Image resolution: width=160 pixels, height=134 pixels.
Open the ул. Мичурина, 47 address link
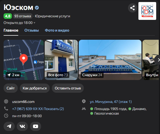pyautogui.click(x=111, y=102)
